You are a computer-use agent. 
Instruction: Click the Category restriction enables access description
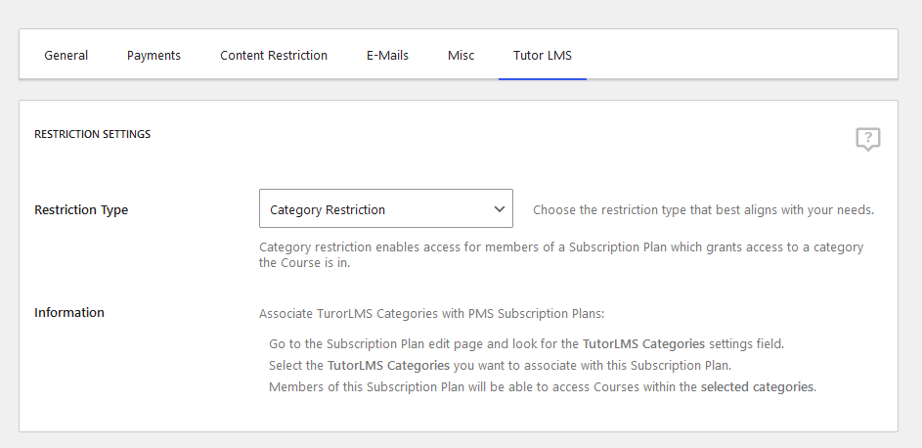tap(561, 254)
